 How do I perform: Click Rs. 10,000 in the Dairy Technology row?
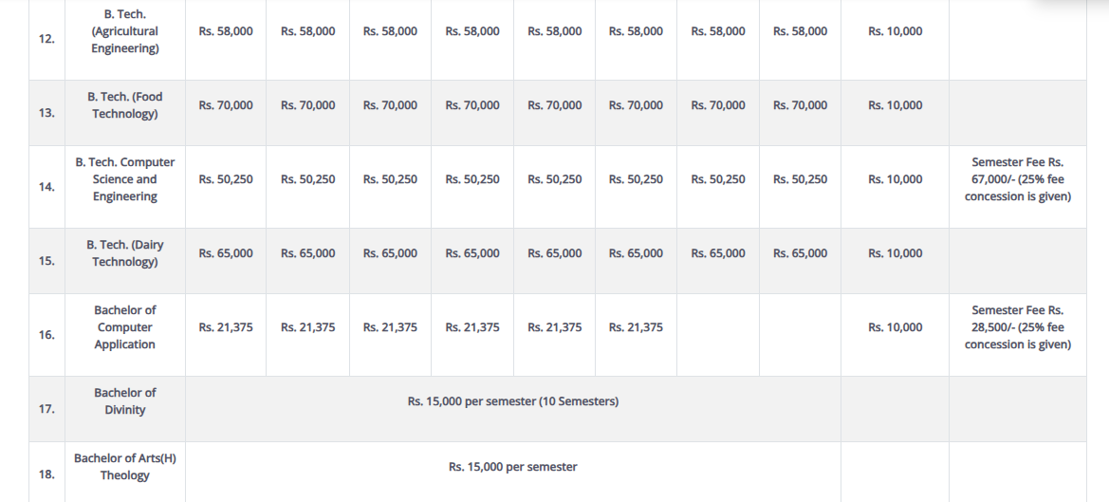[x=895, y=253]
